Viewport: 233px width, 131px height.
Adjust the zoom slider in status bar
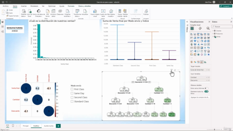214,130
